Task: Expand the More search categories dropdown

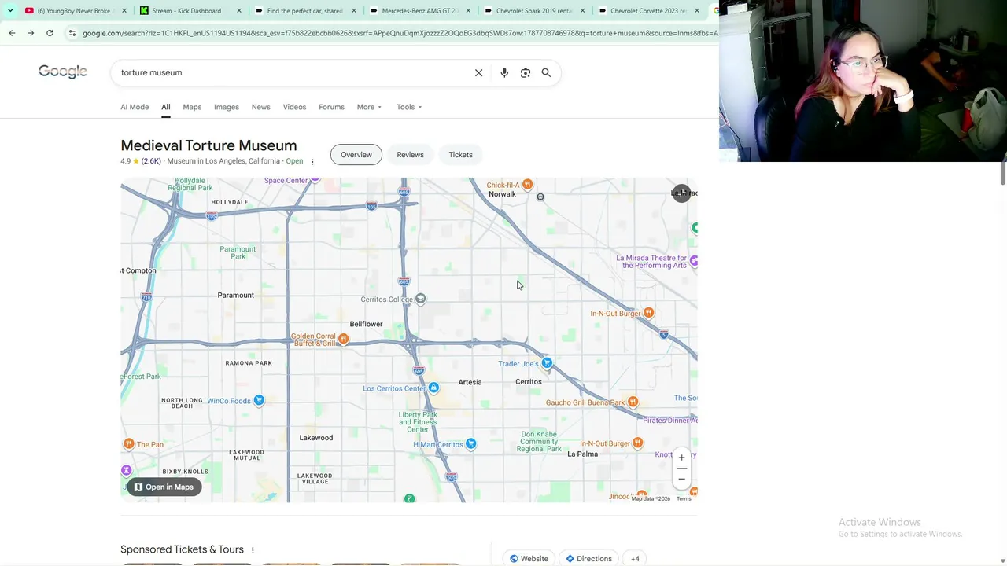Action: click(x=369, y=107)
